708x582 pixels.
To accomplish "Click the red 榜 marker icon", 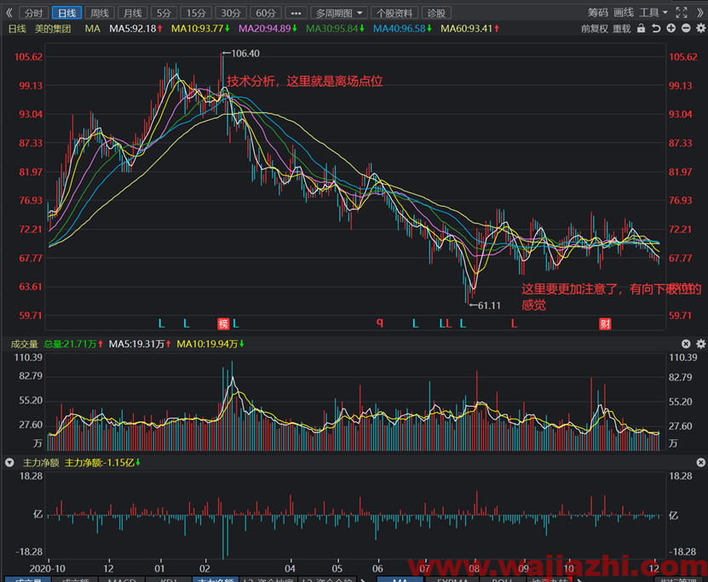I will 223,323.
